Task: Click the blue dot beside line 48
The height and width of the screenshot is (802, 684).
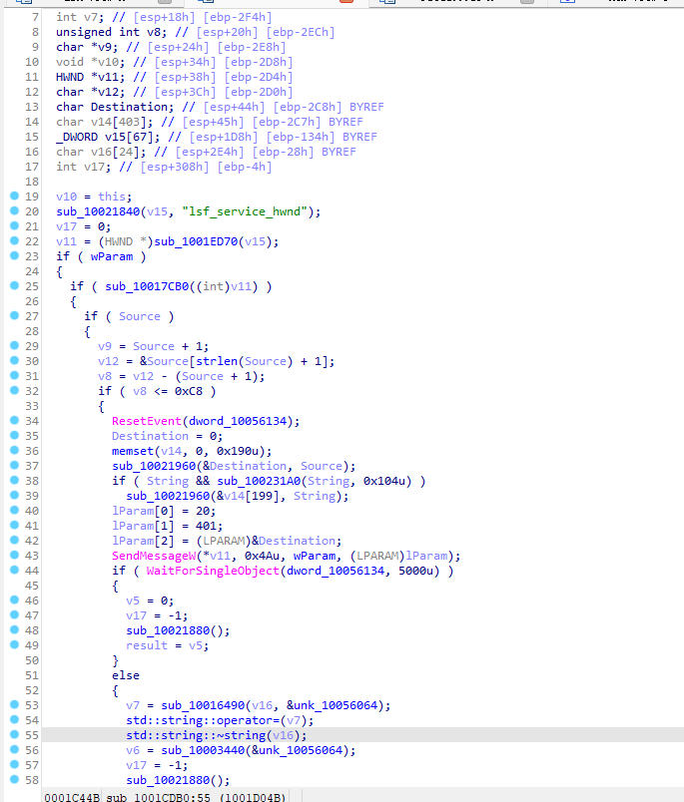Action: (x=14, y=629)
